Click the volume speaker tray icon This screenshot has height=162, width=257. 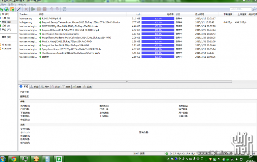pyautogui.click(x=237, y=159)
